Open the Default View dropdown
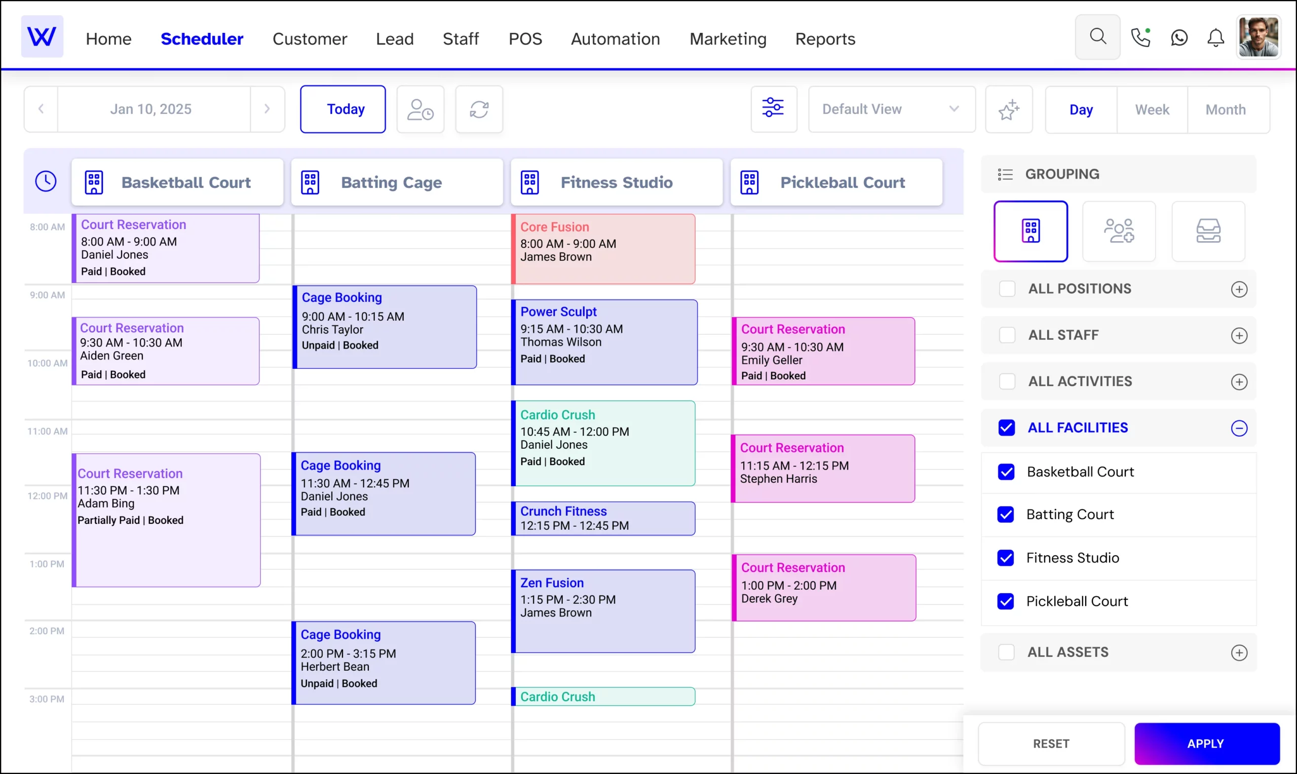This screenshot has width=1297, height=774. point(891,109)
